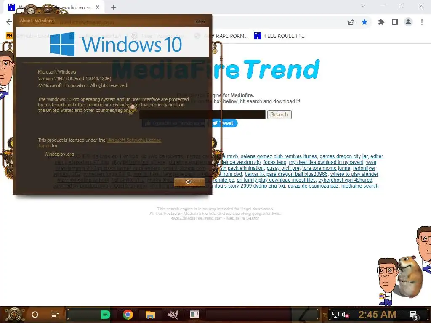
Task: Open the FILE ROULETTE bookmark
Action: 279,36
